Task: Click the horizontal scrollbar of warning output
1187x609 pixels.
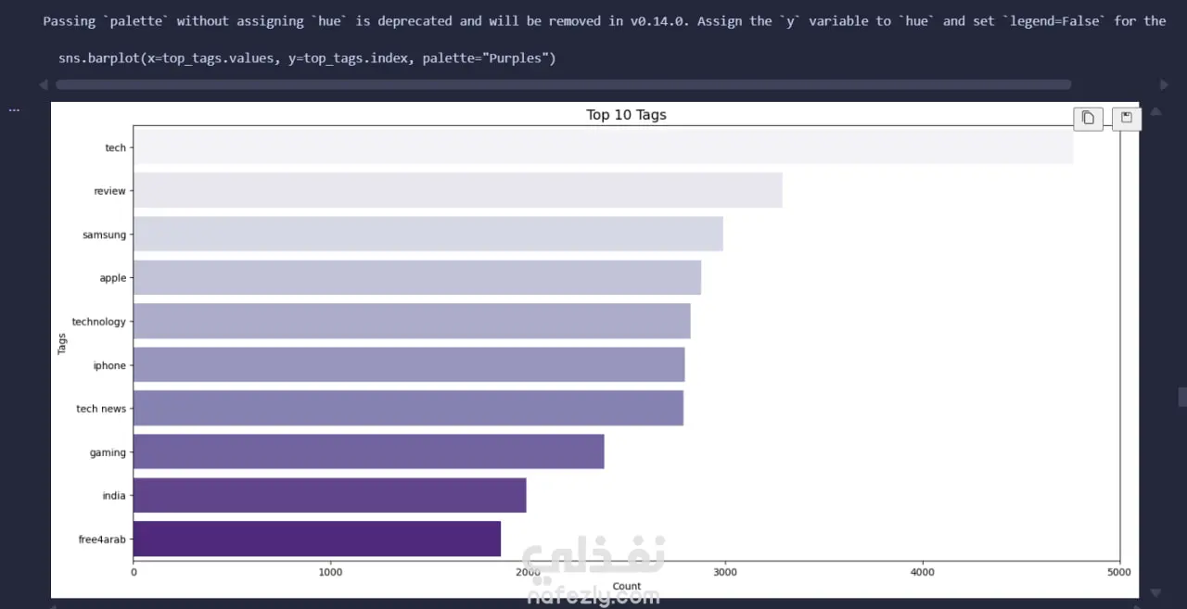Action: point(563,84)
